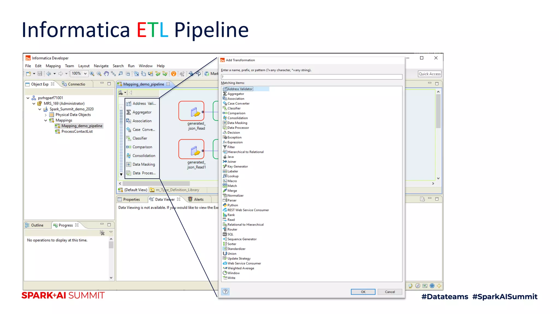Collapse the Spark_Summit_demo_2020 project node
Viewport: 559px width, 314px height.
(40, 109)
